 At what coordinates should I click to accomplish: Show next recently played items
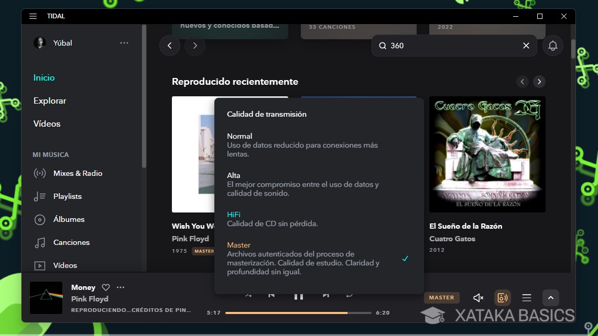[x=539, y=81]
